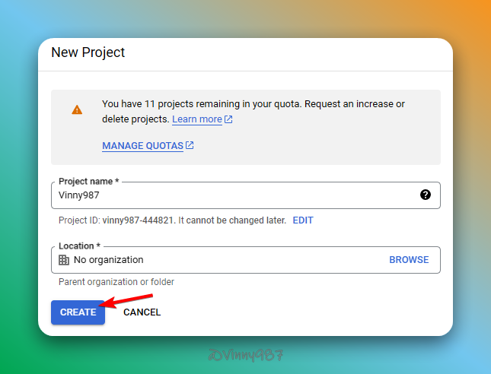Viewport: 491px width, 374px height.
Task: Click the help question mark icon
Action: (425, 195)
